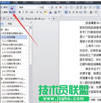Toggle italic formatting with the I button

click(23, 12)
